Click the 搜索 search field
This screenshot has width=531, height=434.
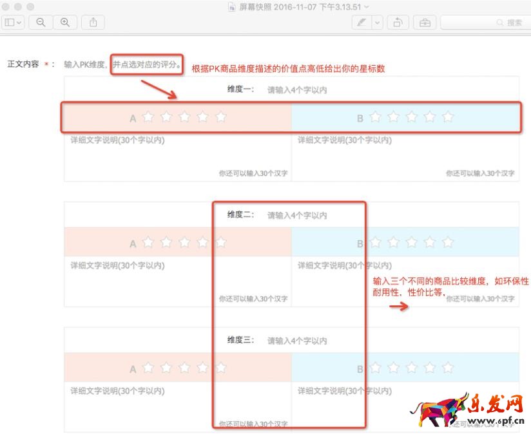click(483, 22)
